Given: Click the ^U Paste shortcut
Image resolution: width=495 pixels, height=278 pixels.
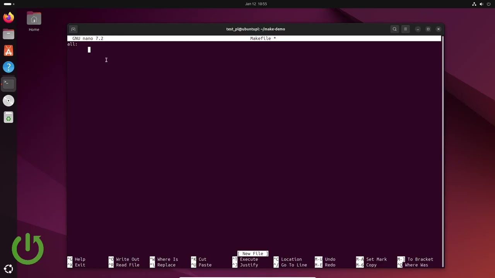Looking at the screenshot, I should tap(201, 265).
